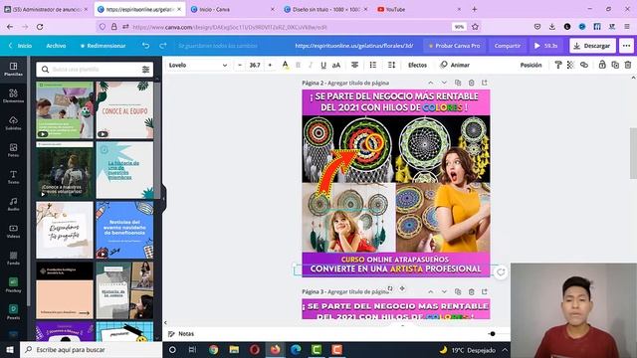The height and width of the screenshot is (358, 637).
Task: Move Página 3 up with chevron
Action: (431, 291)
